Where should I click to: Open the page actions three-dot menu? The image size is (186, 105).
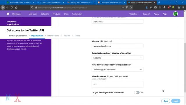point(123,8)
